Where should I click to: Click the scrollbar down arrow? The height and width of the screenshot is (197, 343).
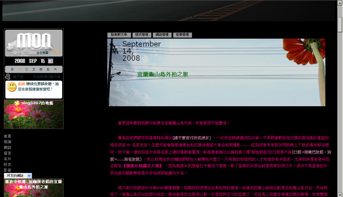[340, 195]
